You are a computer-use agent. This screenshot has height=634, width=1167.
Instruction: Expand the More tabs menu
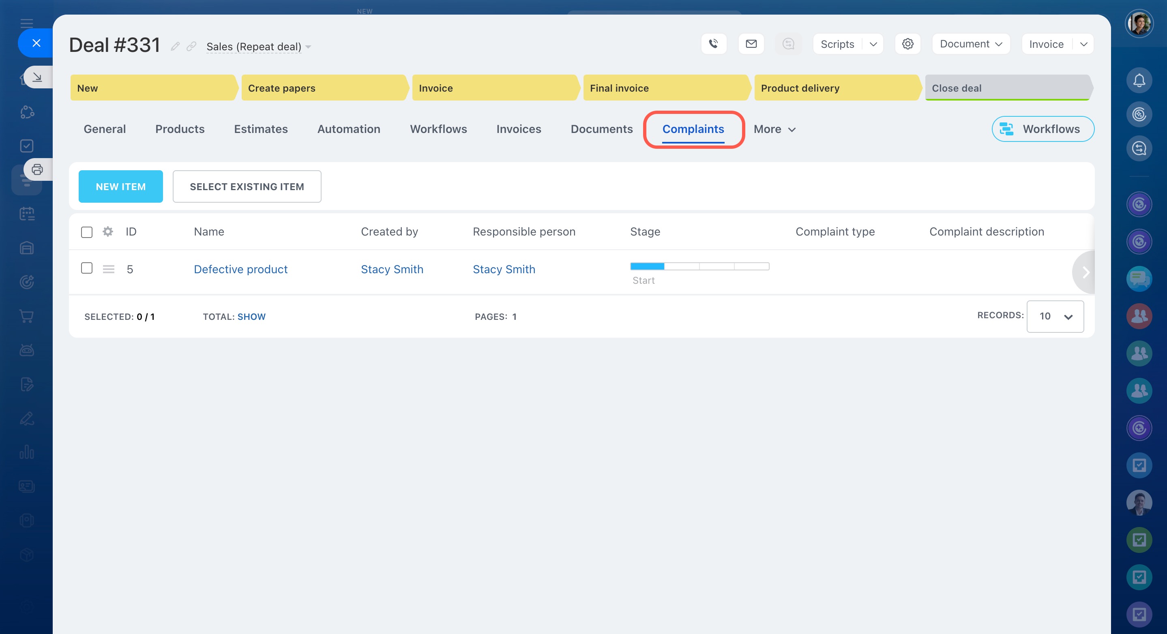coord(774,130)
